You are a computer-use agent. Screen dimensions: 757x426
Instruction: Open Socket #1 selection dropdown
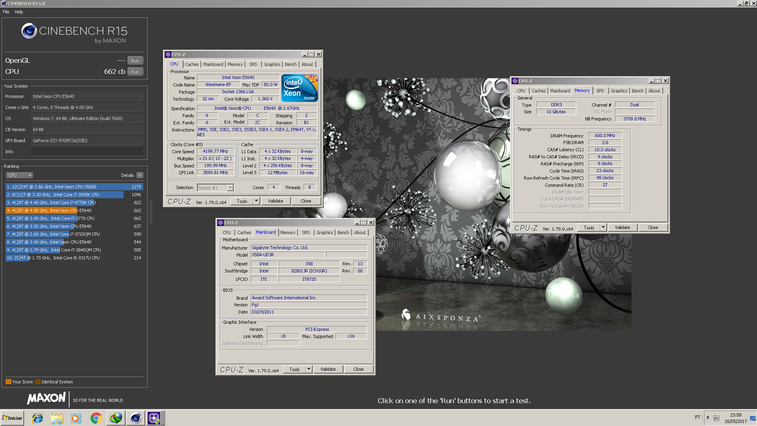coord(230,188)
